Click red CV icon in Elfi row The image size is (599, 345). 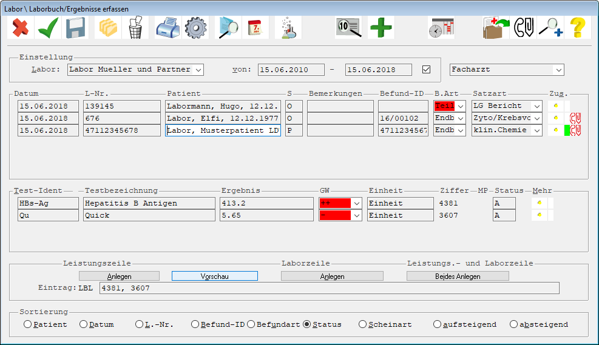575,118
